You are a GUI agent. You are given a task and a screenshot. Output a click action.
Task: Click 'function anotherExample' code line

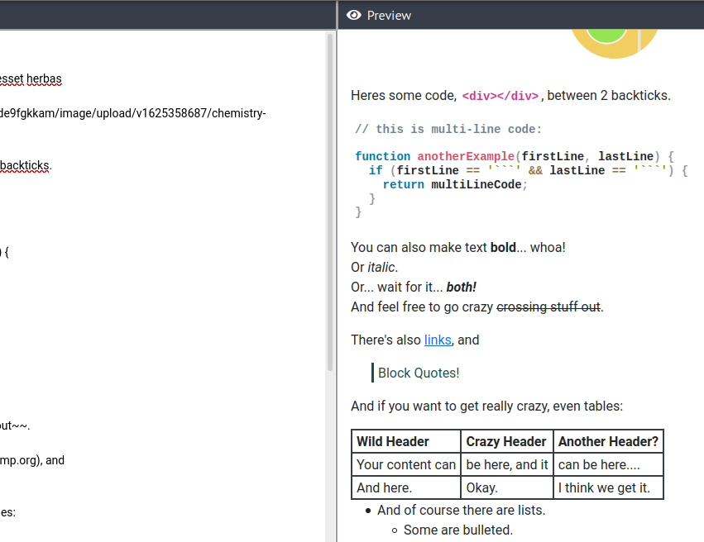click(x=515, y=156)
